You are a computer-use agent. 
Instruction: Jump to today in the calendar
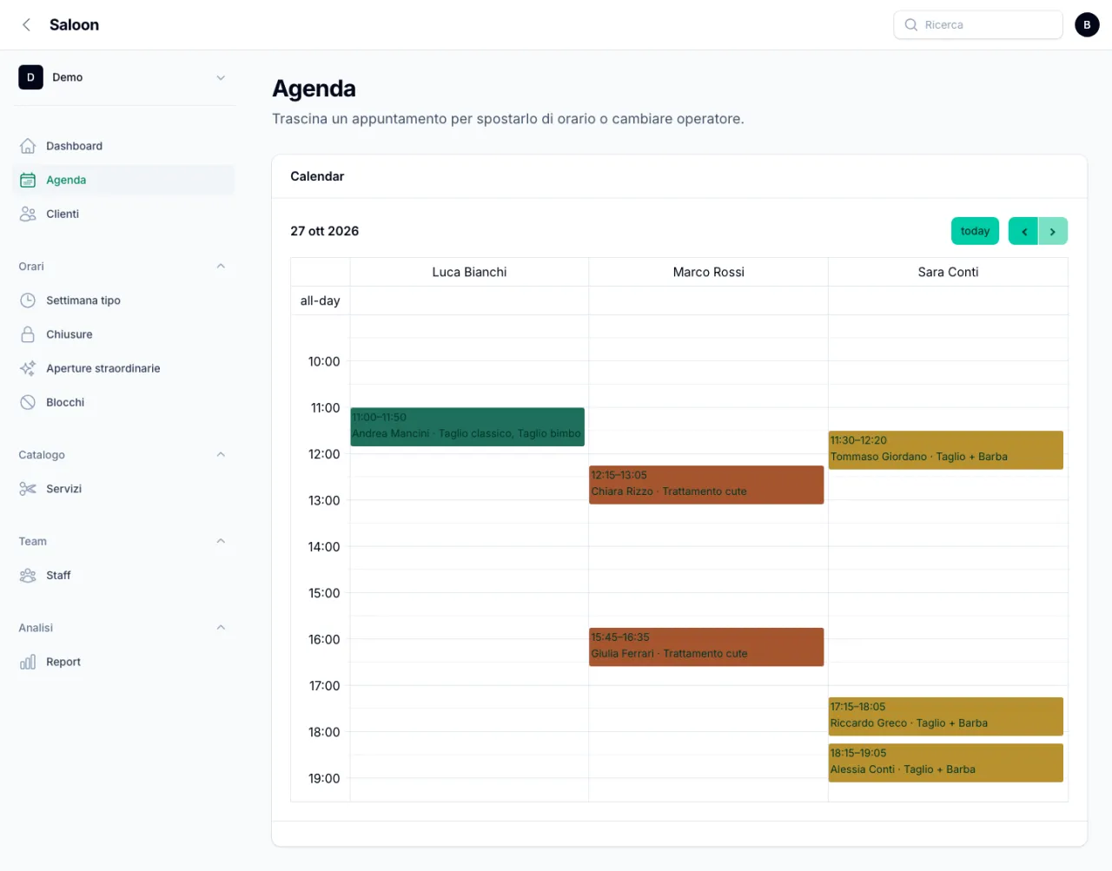point(975,231)
